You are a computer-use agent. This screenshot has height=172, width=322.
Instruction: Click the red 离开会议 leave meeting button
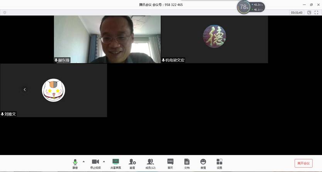click(x=303, y=163)
